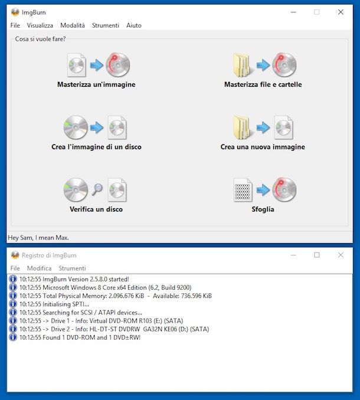Open the Modifica menu in log window
The height and width of the screenshot is (400, 360).
[x=40, y=268]
